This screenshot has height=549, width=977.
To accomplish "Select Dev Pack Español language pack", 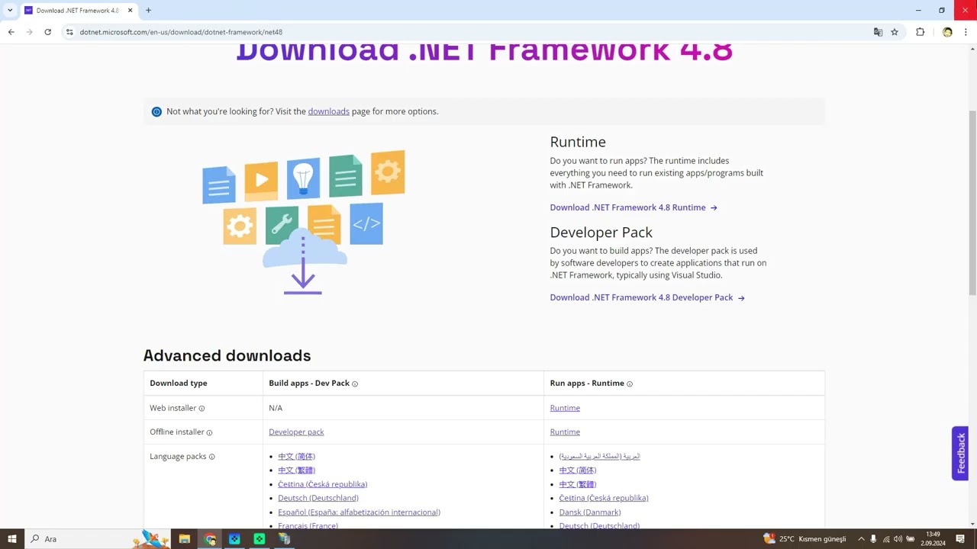I will [359, 512].
